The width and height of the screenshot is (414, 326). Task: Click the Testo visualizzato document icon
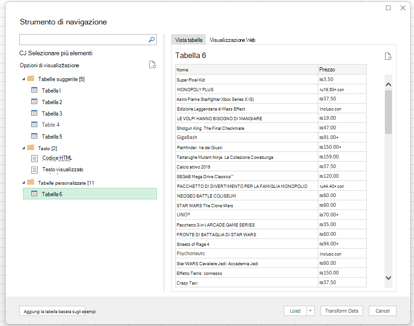pyautogui.click(x=34, y=170)
